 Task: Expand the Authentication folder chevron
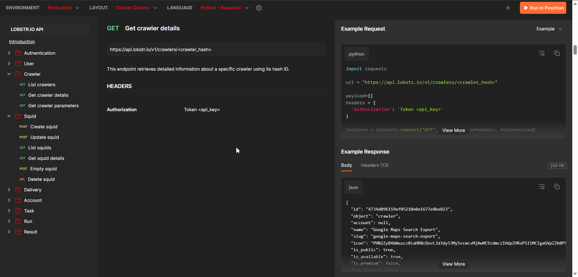point(9,53)
